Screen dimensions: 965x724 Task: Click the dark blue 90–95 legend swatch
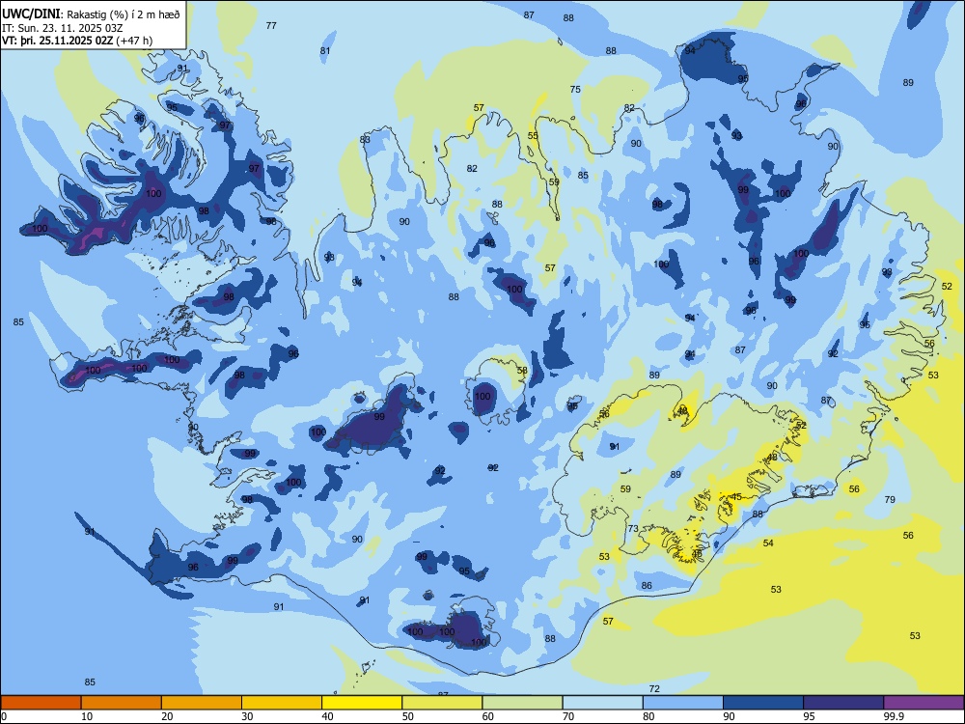[763, 703]
